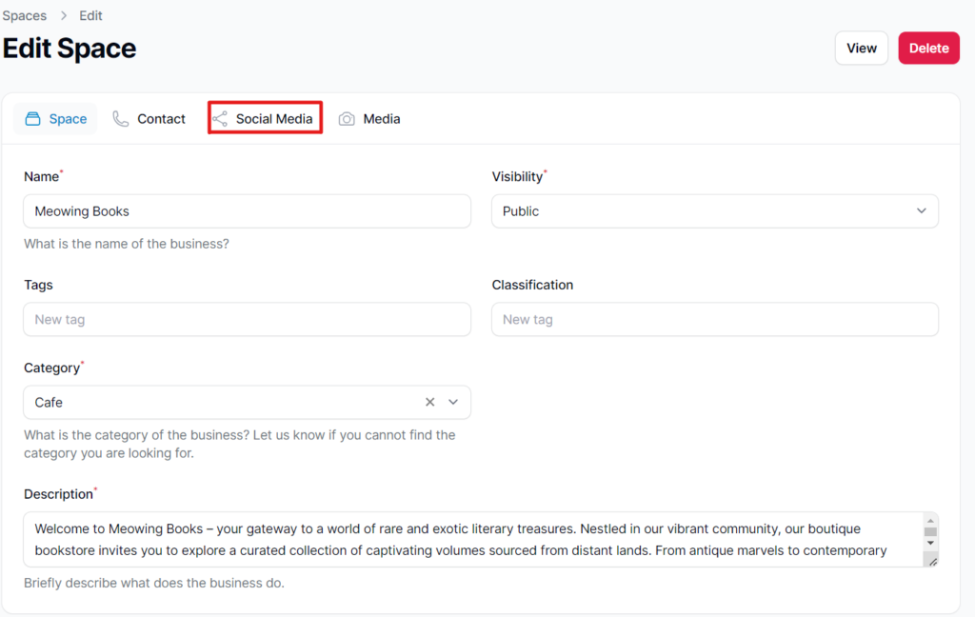Click the Classification new tag field

[x=714, y=320]
